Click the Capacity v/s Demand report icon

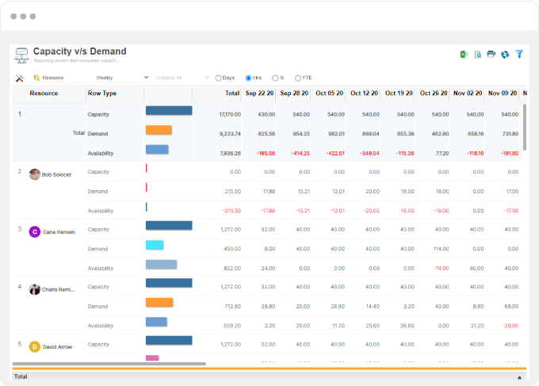coord(21,55)
